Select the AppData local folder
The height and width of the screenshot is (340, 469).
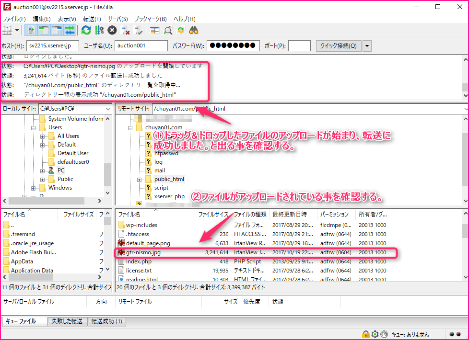22,261
